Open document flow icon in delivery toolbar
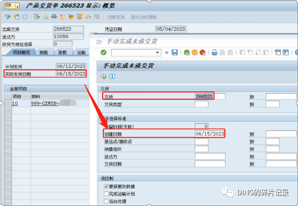 click(37, 17)
